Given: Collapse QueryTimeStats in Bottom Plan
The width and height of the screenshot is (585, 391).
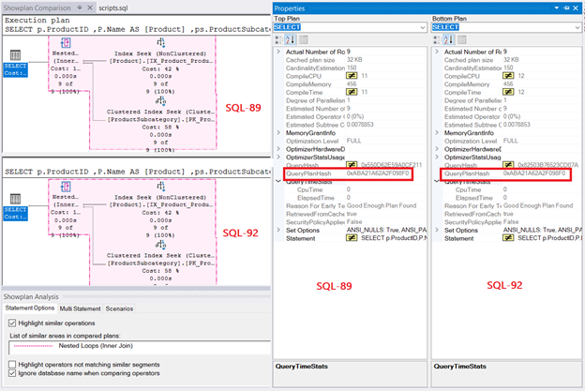Looking at the screenshot, I should click(x=437, y=181).
